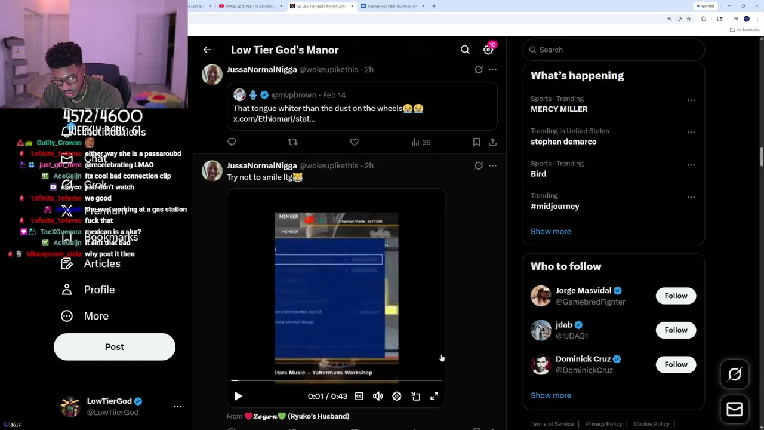Open Cookie Policy link
The image size is (764, 430).
tap(652, 424)
